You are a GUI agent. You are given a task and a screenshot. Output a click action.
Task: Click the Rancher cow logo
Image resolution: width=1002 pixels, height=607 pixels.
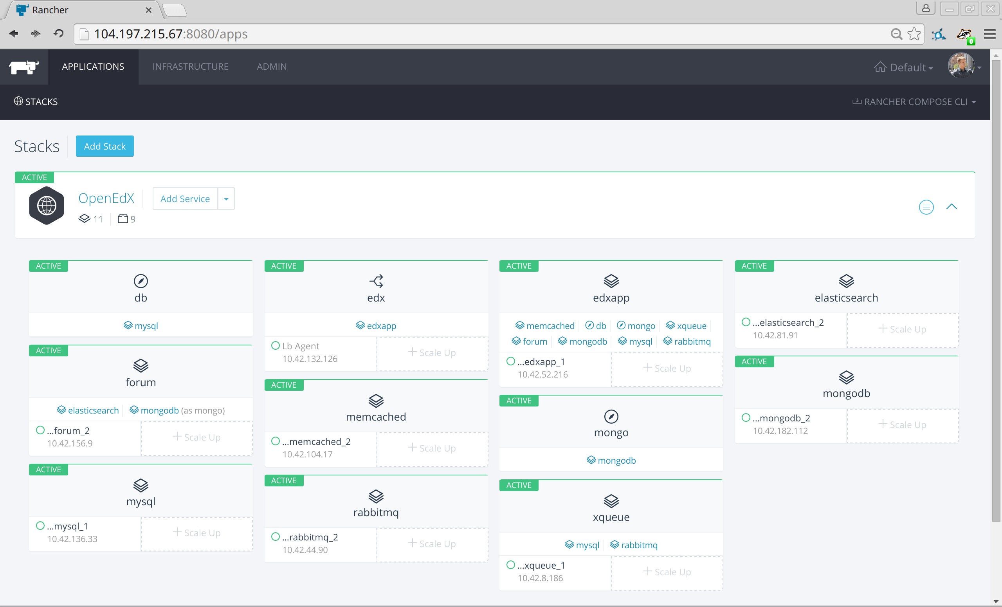(x=23, y=67)
